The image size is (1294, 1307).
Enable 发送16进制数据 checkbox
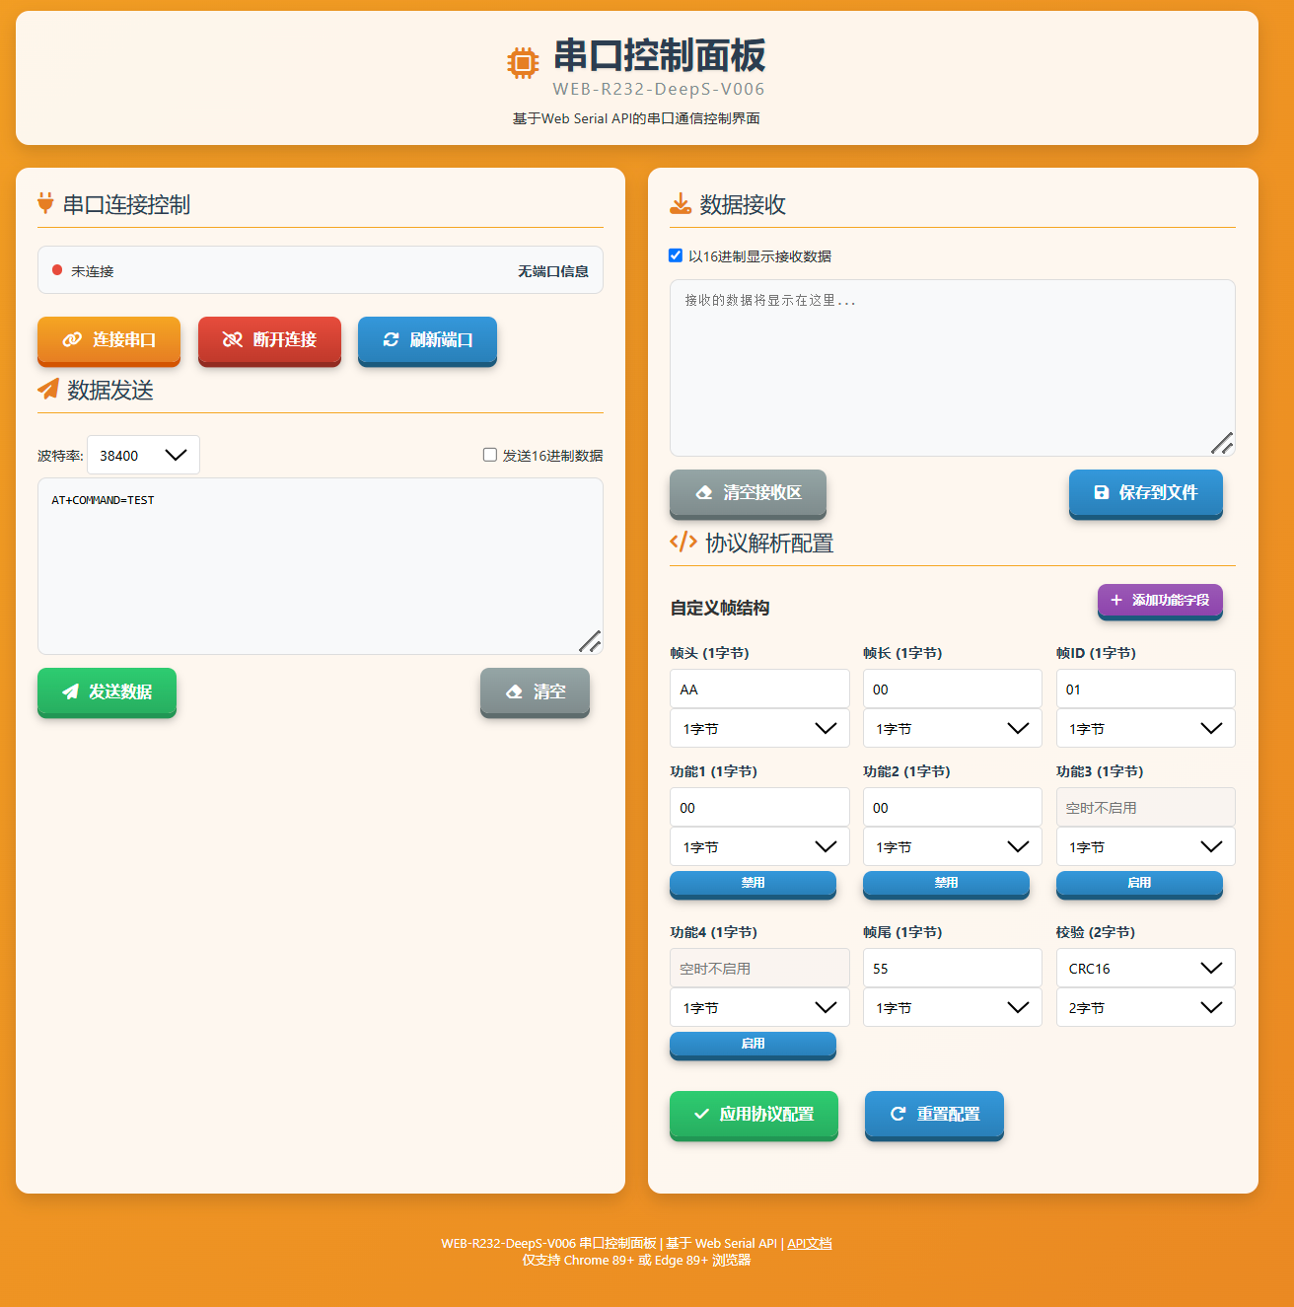[490, 455]
